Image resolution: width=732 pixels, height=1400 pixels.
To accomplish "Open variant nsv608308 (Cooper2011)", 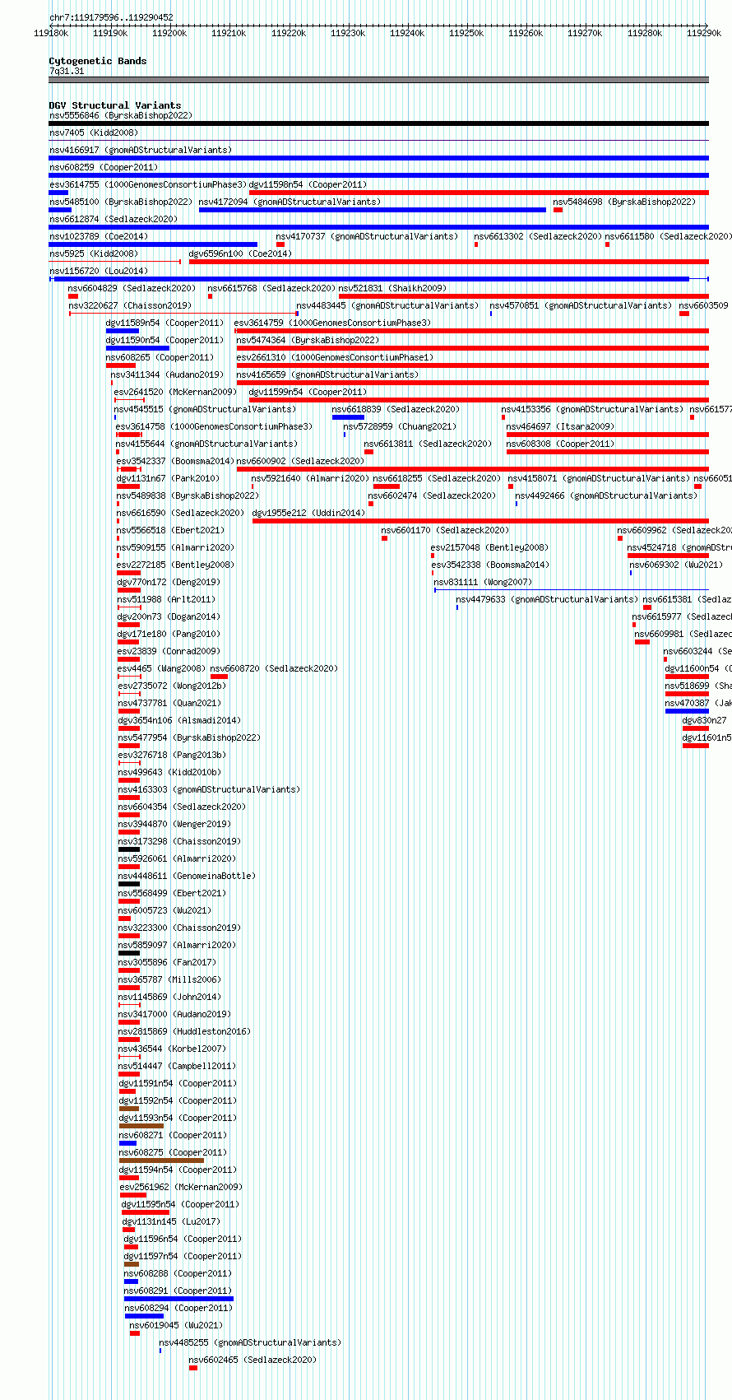I will click(x=561, y=444).
